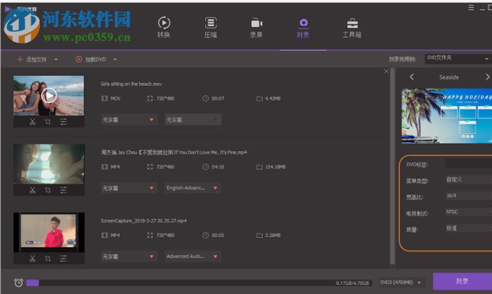492x294 pixels.
Task: Expand the 加载DVD dropdown arrow
Action: click(115, 59)
